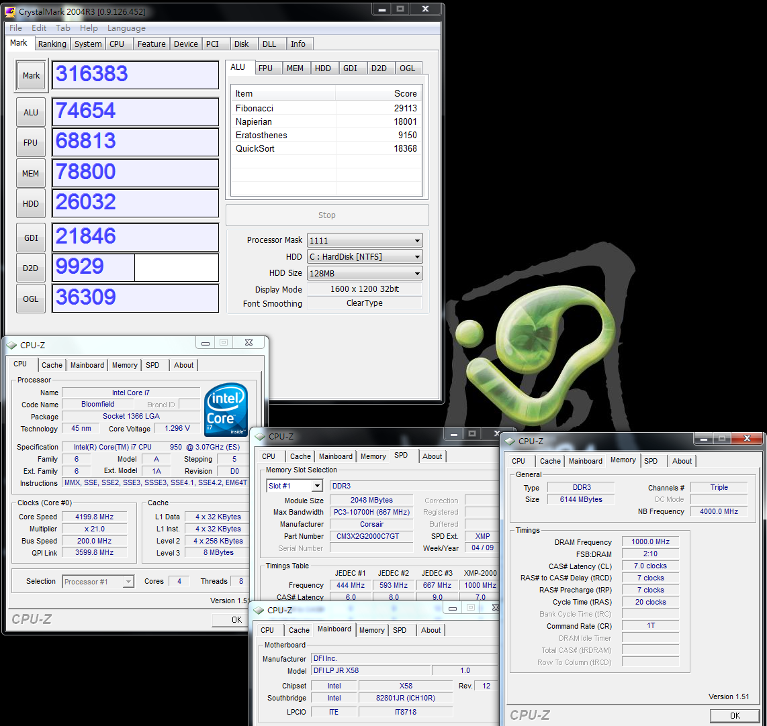Click the CPU-Z icon in the Memory window title
This screenshot has height=726, width=767.
[510, 442]
